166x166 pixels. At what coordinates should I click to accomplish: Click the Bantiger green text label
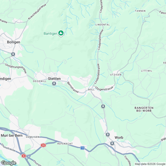(50, 33)
